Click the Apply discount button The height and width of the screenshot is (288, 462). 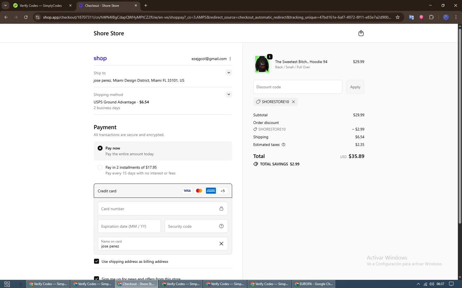[x=355, y=87]
